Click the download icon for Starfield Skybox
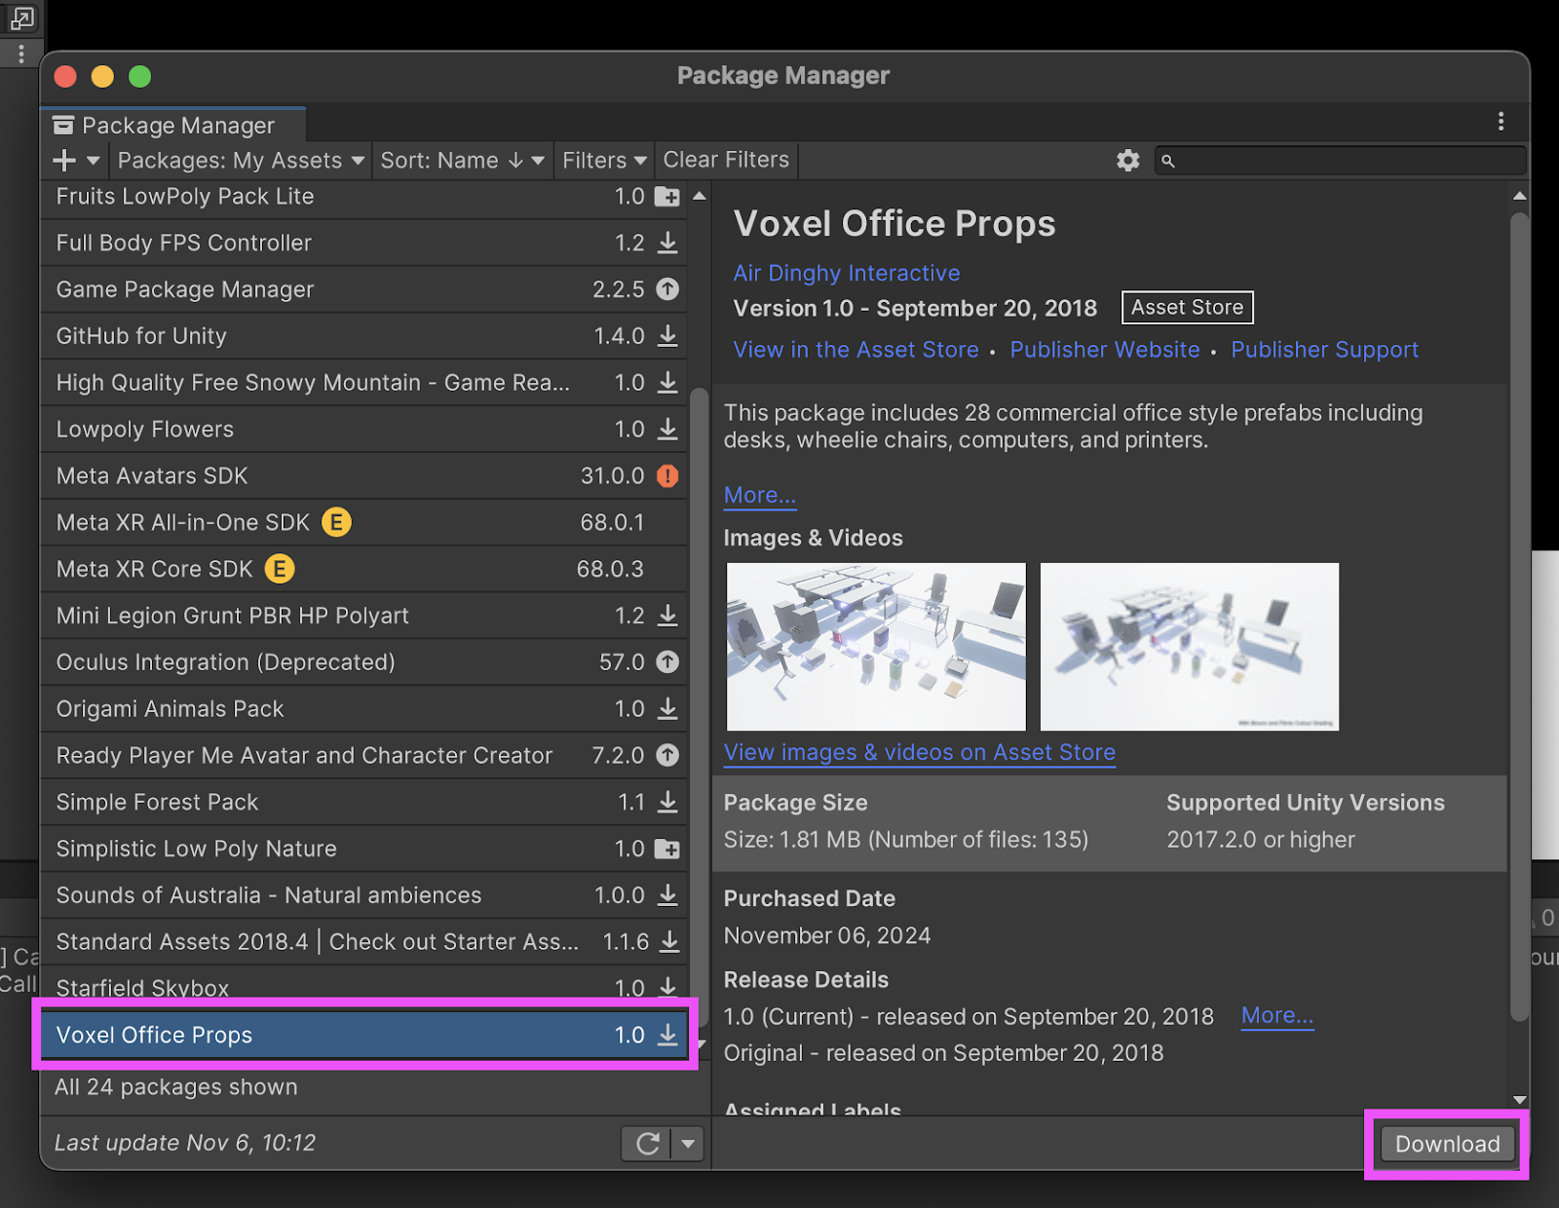The width and height of the screenshot is (1559, 1208). pos(667,986)
